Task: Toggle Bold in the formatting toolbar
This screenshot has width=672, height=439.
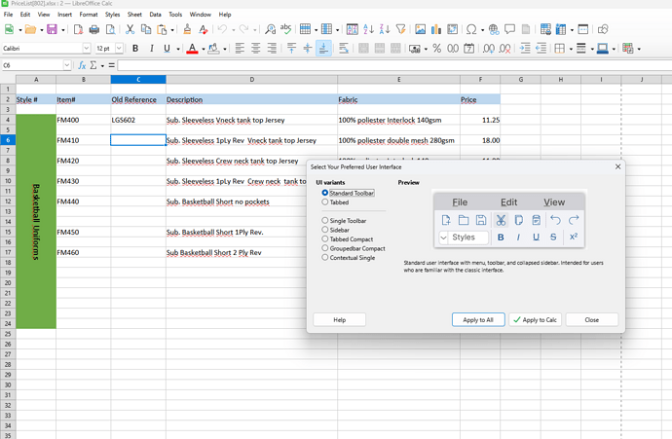Action: [135, 49]
